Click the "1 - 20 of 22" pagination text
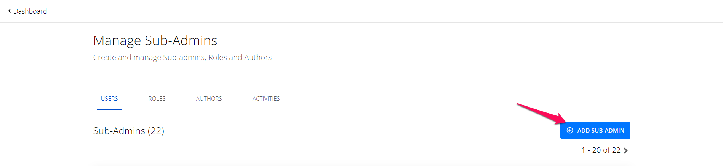Screen dimensions: 723x166 tap(601, 150)
